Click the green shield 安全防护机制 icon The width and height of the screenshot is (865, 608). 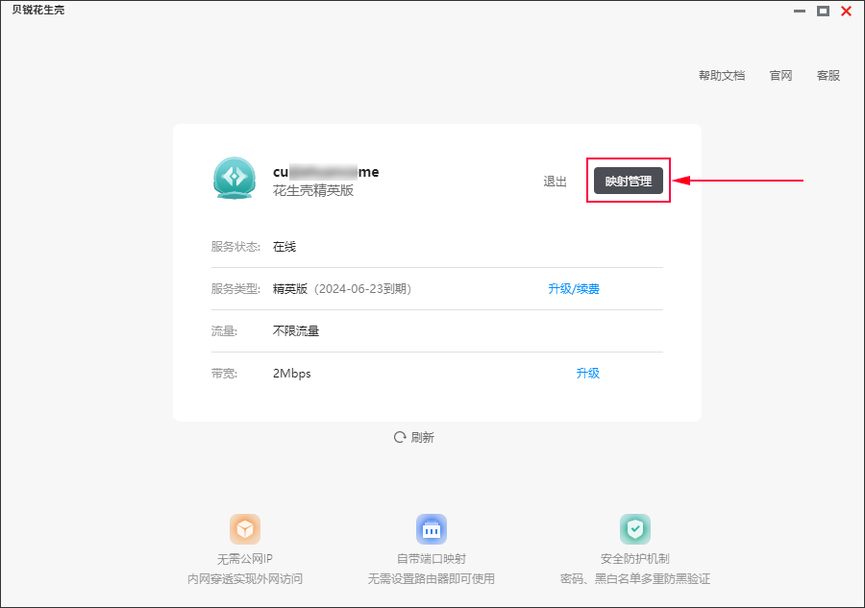coord(635,529)
